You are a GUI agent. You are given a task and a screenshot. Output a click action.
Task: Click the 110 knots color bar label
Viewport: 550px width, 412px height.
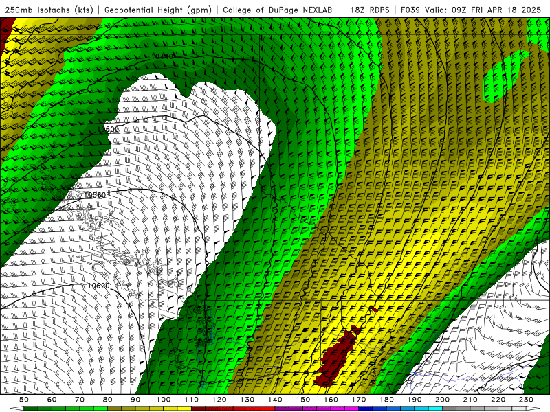click(x=192, y=400)
